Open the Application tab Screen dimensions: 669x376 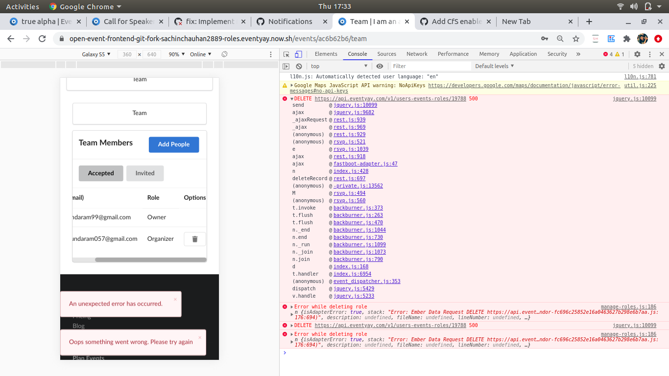tap(524, 54)
